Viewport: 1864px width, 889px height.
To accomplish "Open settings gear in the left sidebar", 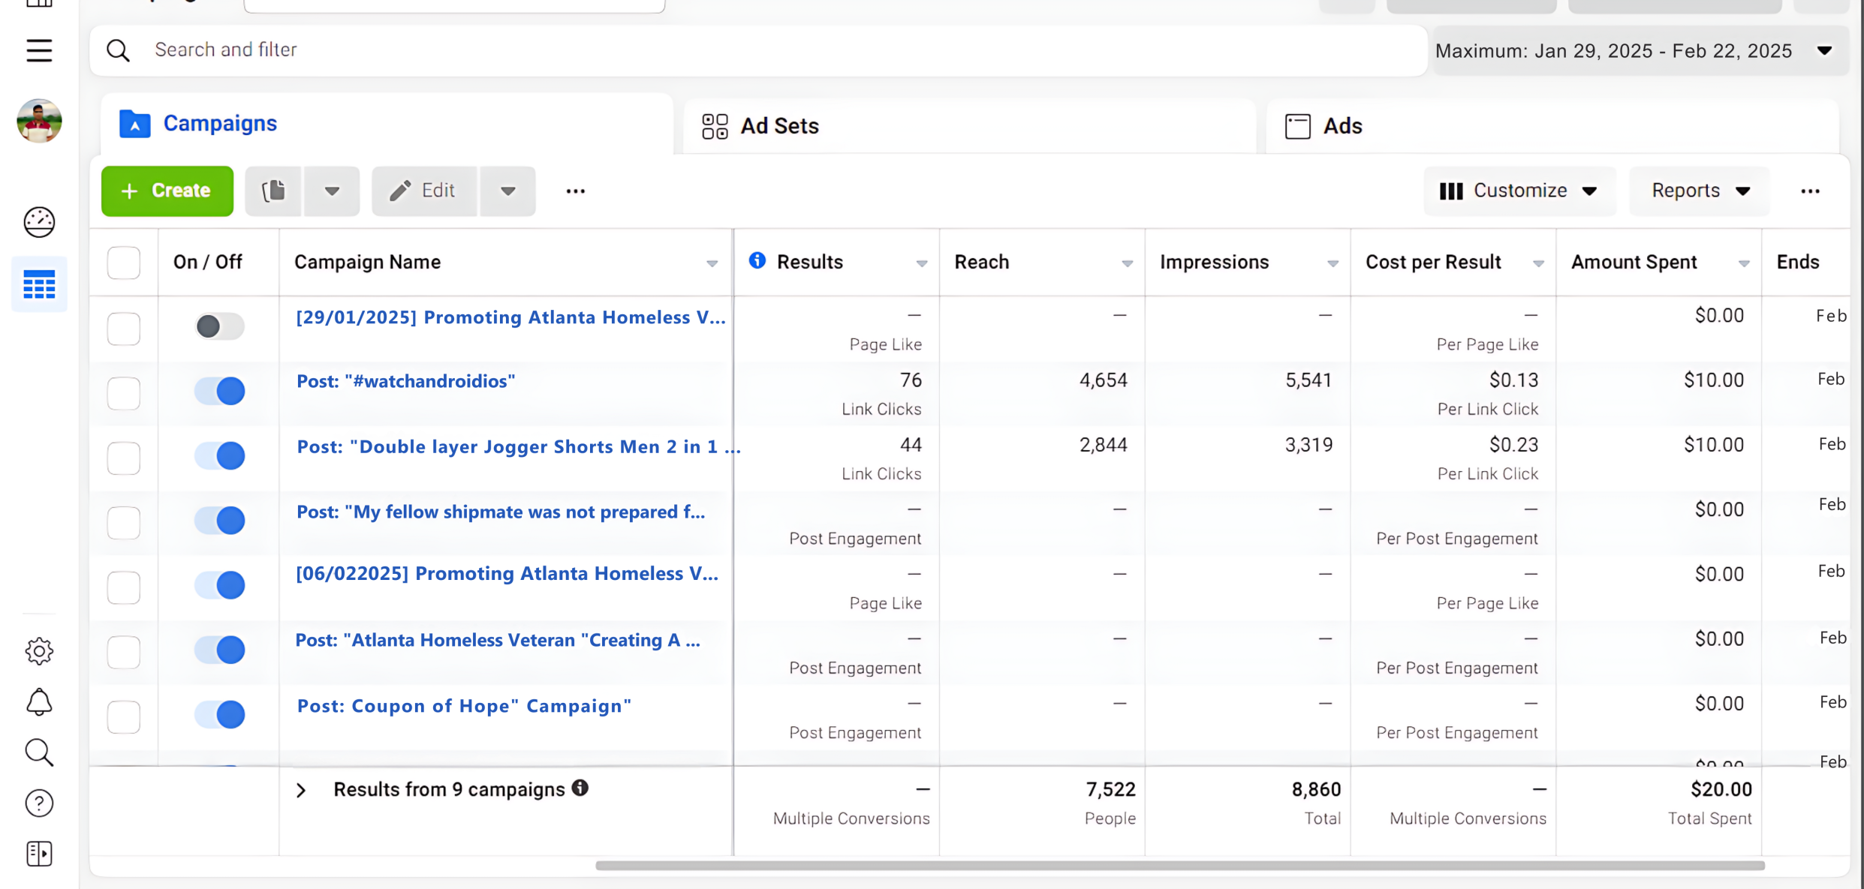I will [x=39, y=651].
